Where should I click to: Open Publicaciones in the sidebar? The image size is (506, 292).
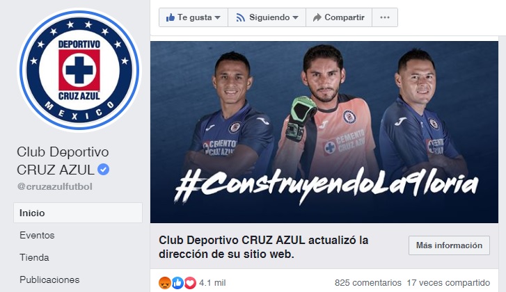49,279
